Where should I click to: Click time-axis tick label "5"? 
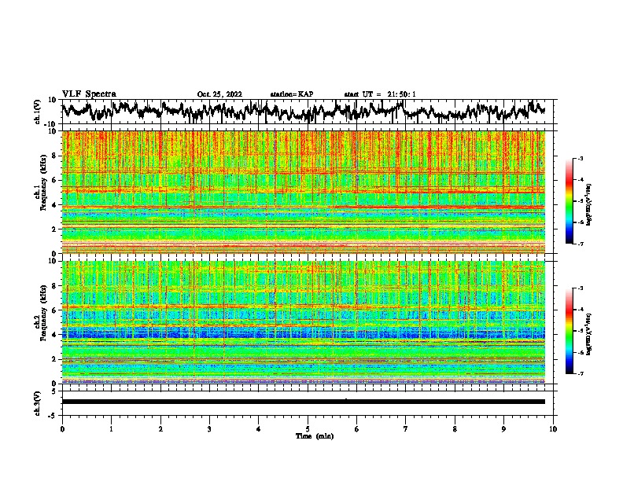[x=308, y=429]
